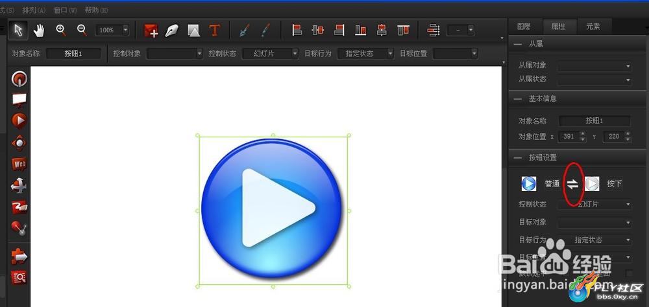Click the red Z-shaped sidebar icon
Image resolution: width=649 pixels, height=307 pixels.
[x=19, y=207]
